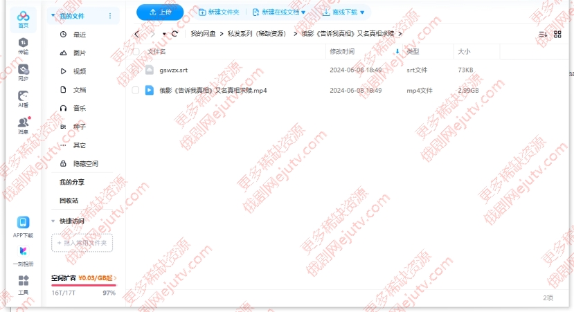Image resolution: width=574 pixels, height=312 pixels.
Task: Click the 空间扩容 ¥0.03/GB起 link
Action: click(x=84, y=278)
